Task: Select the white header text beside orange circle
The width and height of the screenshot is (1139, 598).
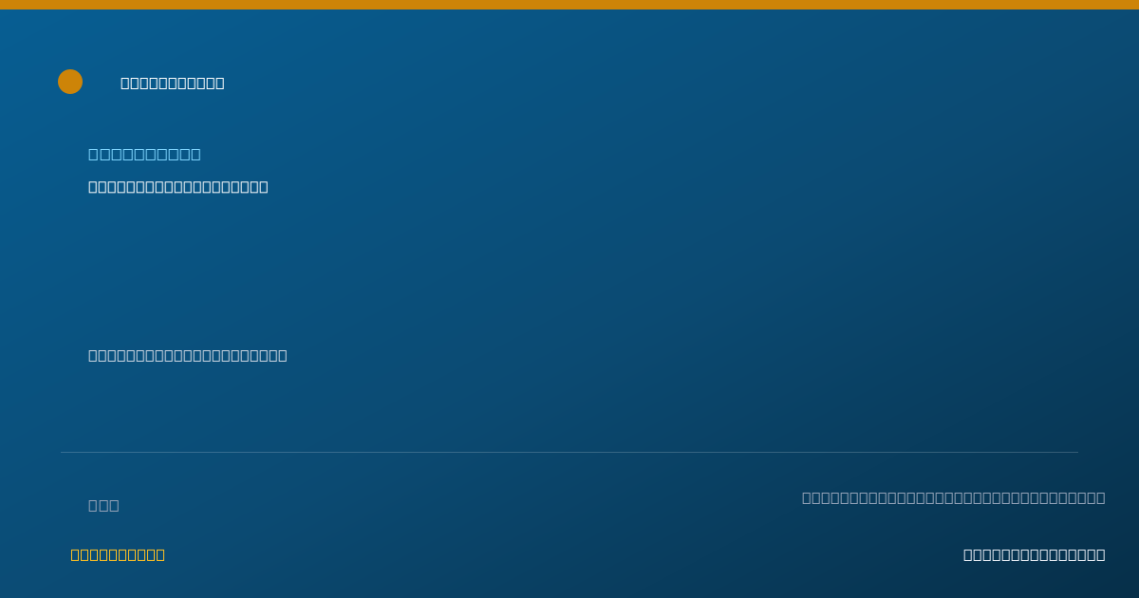Action: [x=173, y=84]
